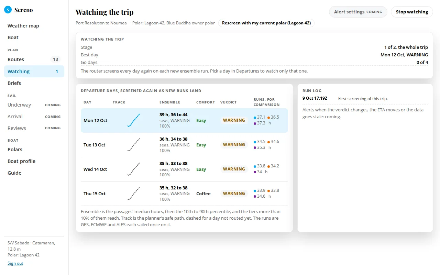The height and width of the screenshot is (275, 440).
Task: Select the Mon 12 Oct departure row
Action: (184, 120)
